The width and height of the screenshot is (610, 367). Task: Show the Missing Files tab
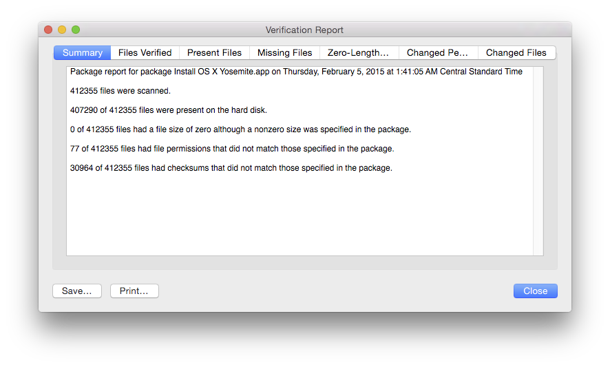[x=284, y=53]
